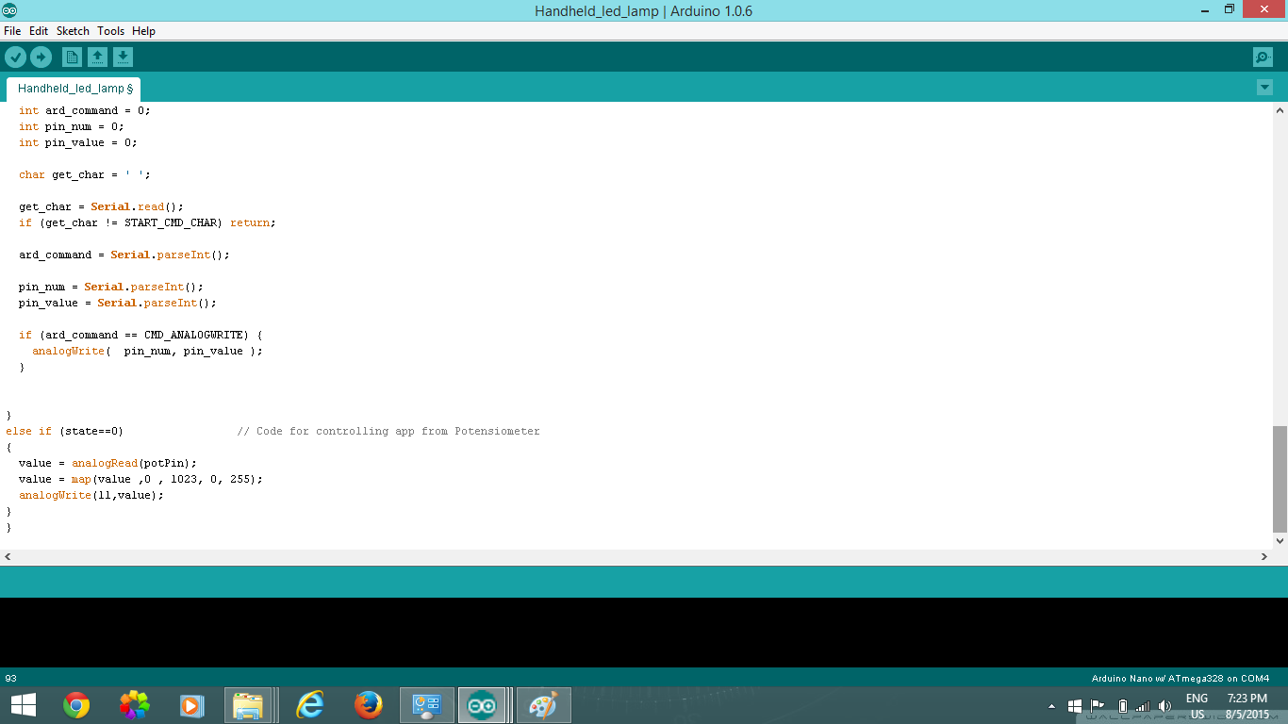Click 'pin_num = Serial.parseInt();' line

(x=111, y=287)
